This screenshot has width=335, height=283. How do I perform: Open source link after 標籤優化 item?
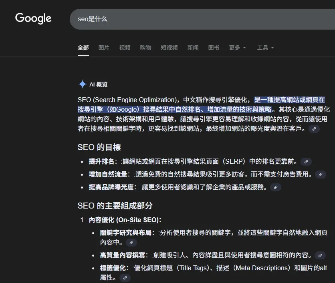[125, 278]
